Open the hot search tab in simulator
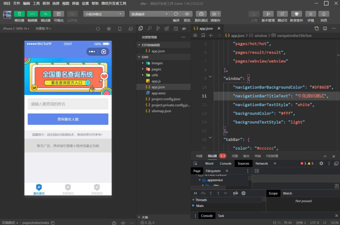The height and width of the screenshot is (225, 340). tap(68, 189)
